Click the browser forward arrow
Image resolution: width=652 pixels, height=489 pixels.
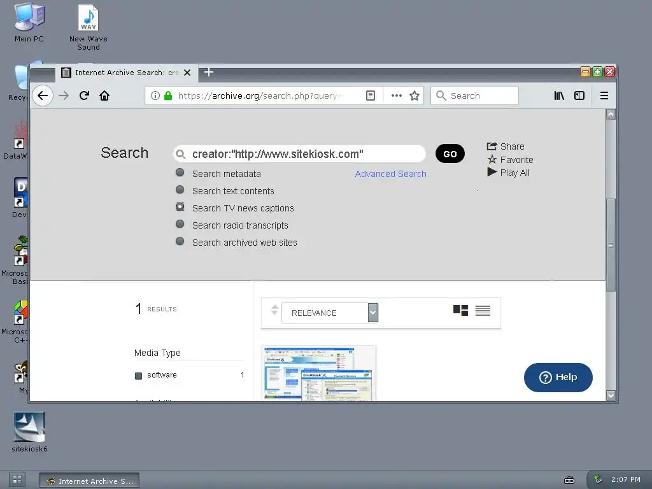click(x=64, y=96)
